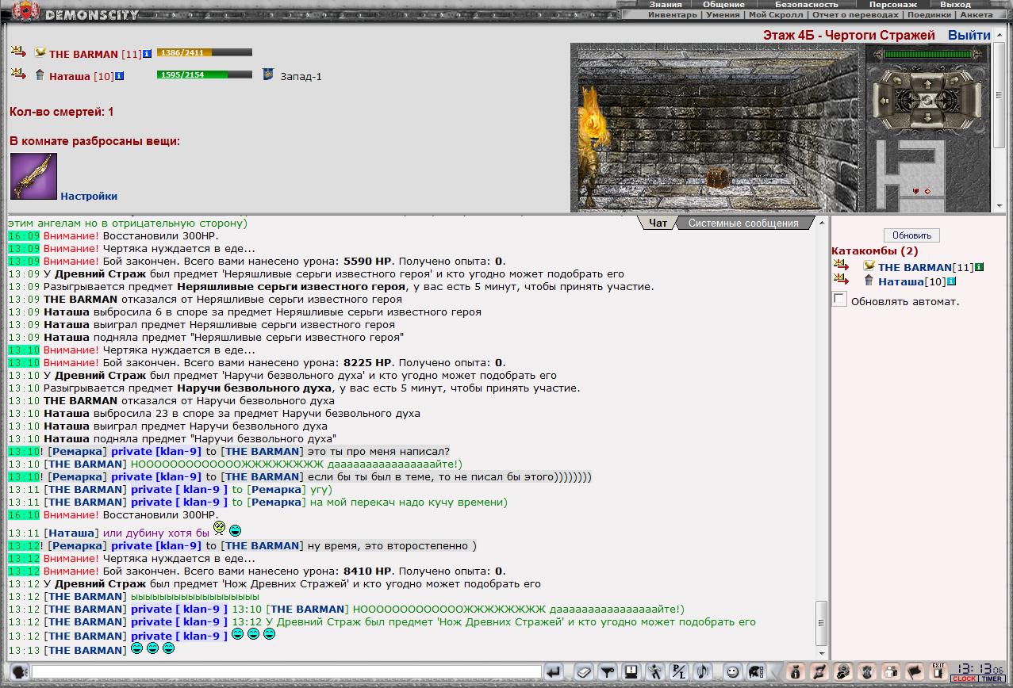
Task: Click the chat message input field
Action: pos(286,672)
